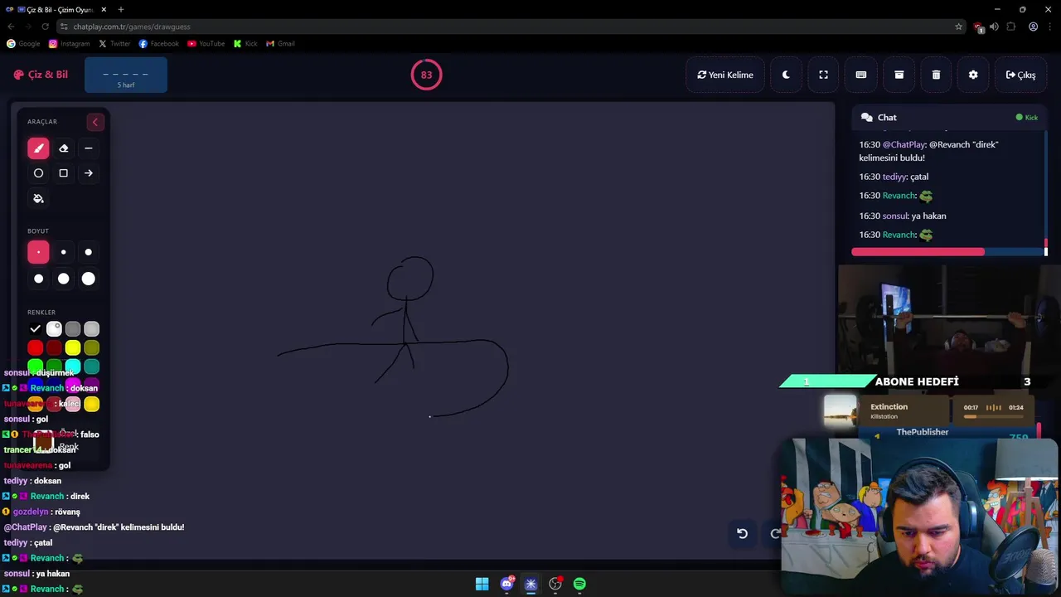1061x597 pixels.
Task: Pick the black color swatch
Action: (x=35, y=329)
